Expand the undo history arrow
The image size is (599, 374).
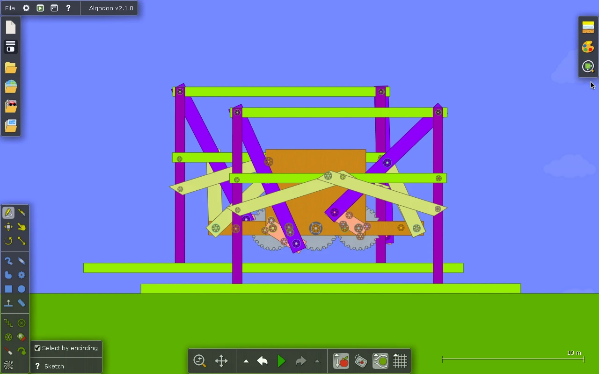246,361
